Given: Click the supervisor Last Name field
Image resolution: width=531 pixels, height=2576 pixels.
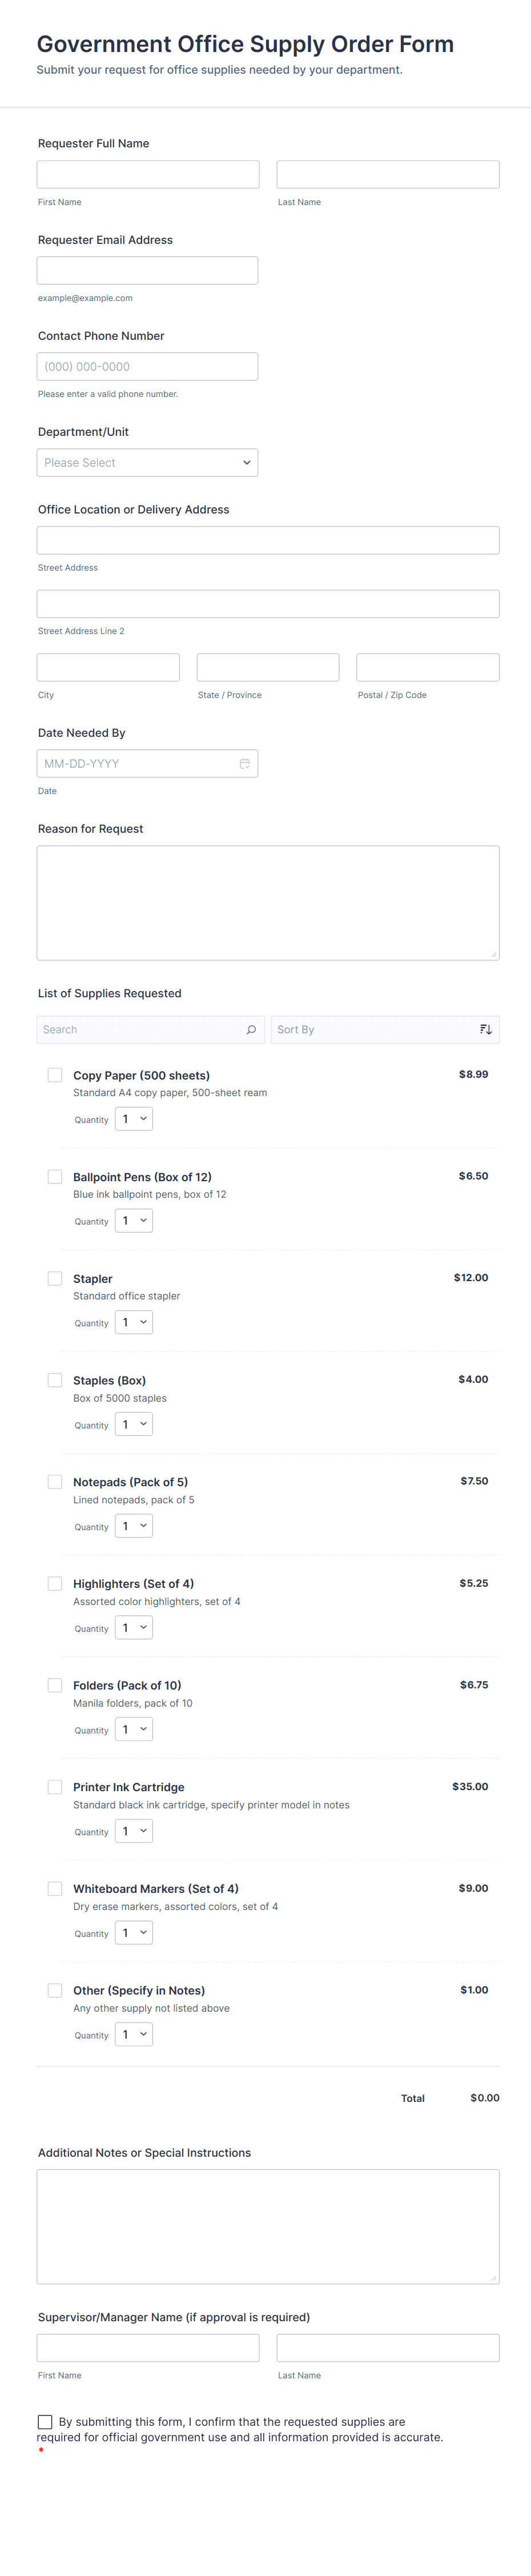Looking at the screenshot, I should point(388,2347).
